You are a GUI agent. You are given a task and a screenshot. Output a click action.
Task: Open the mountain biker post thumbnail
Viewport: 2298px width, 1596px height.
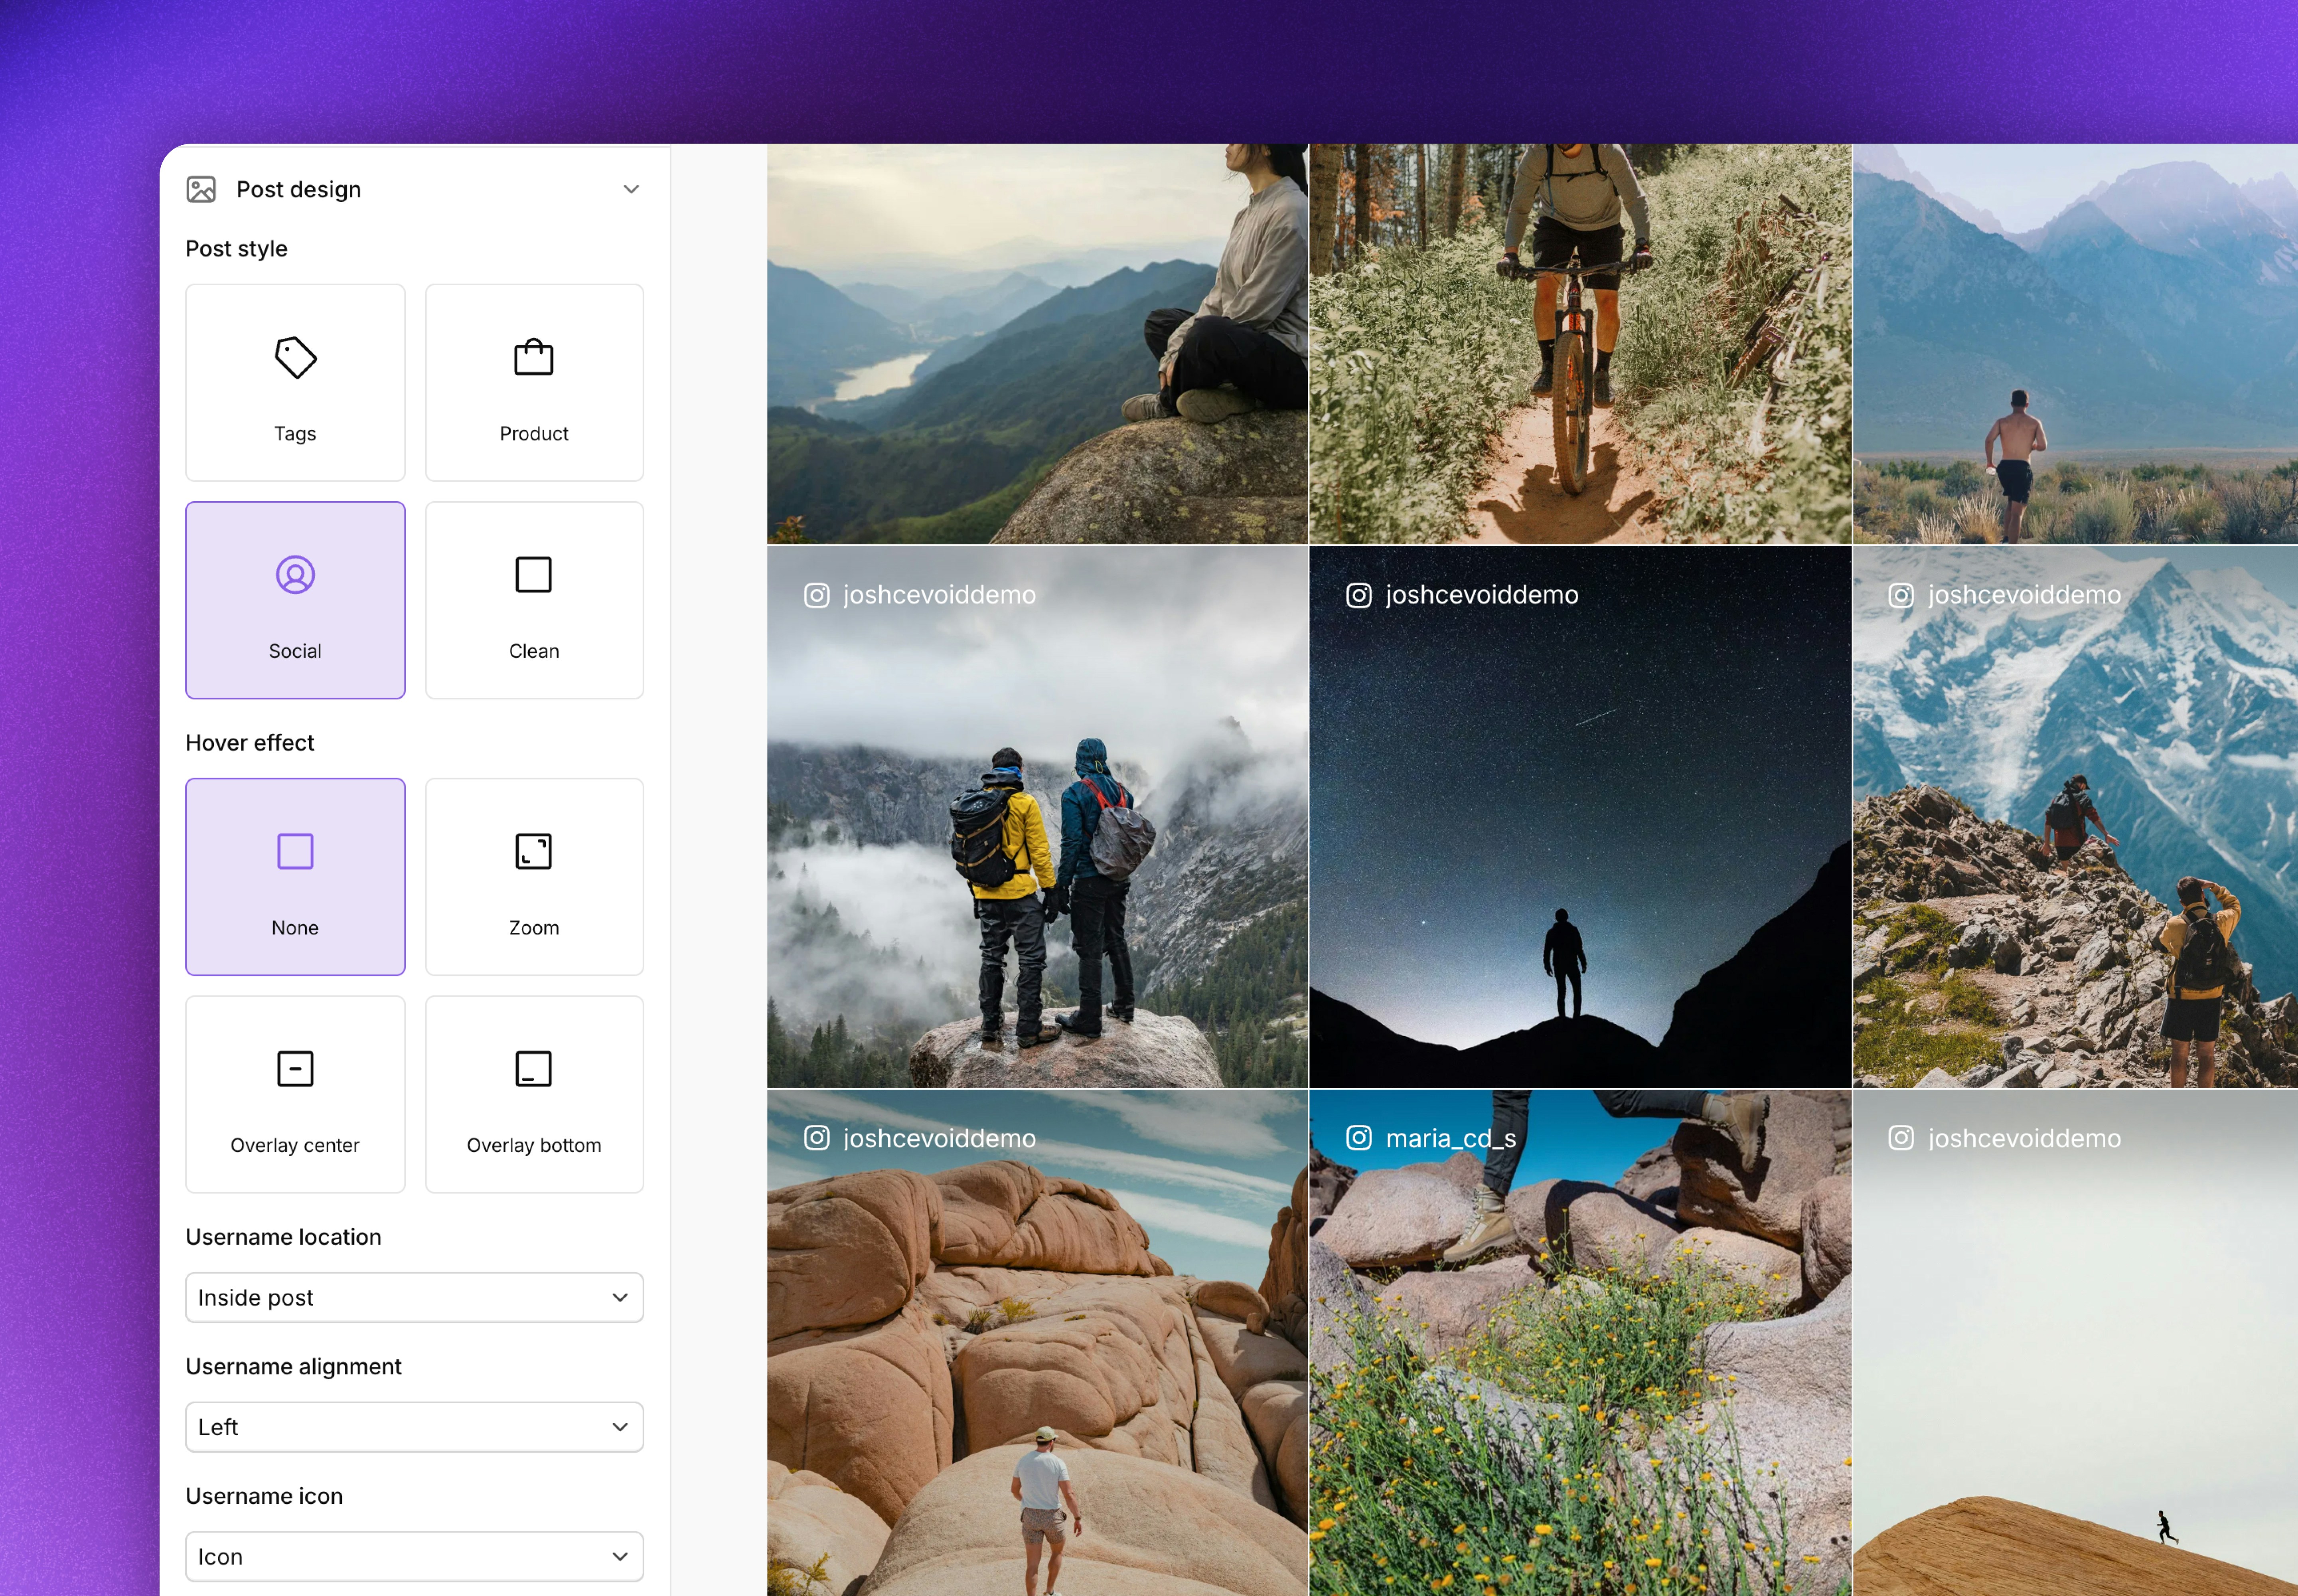click(1580, 343)
